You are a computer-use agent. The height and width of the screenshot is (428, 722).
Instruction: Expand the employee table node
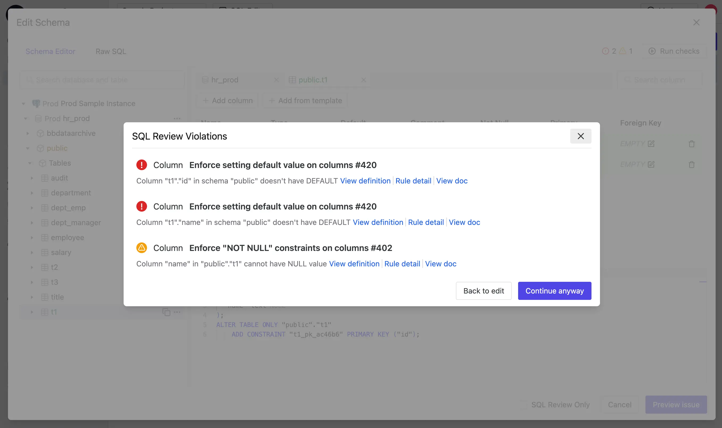pos(32,238)
